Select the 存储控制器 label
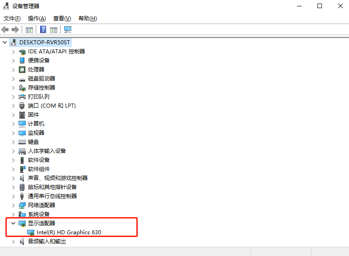 click(42, 88)
